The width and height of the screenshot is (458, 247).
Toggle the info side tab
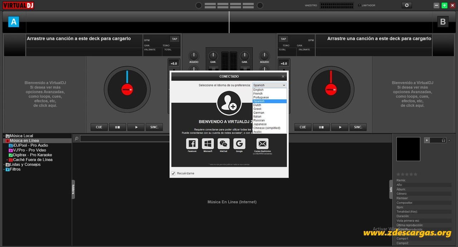click(x=391, y=189)
